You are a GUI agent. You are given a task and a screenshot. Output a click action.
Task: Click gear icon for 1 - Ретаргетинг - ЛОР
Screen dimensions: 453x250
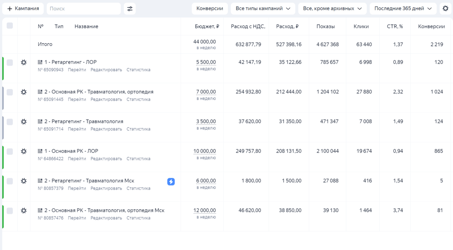pos(24,62)
